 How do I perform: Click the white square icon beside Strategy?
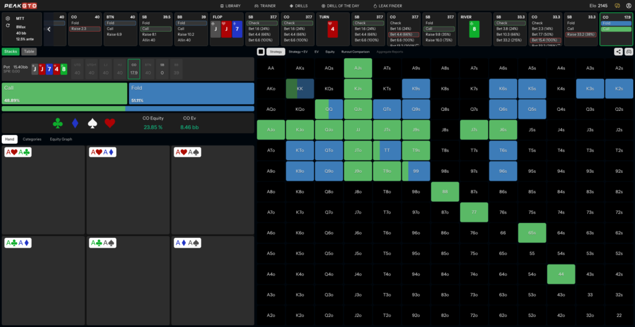click(261, 51)
